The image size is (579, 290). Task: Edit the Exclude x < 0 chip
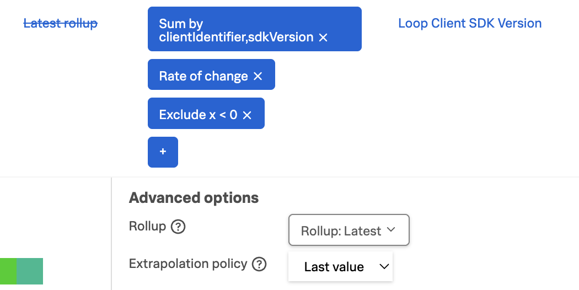point(198,115)
